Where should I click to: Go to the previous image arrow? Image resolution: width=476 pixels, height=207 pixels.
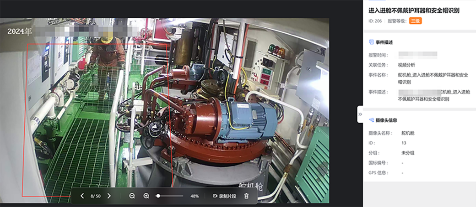82,196
